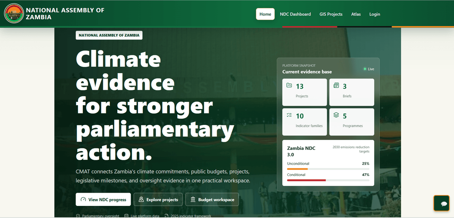Click the database icon beside Live platform data

point(126,216)
